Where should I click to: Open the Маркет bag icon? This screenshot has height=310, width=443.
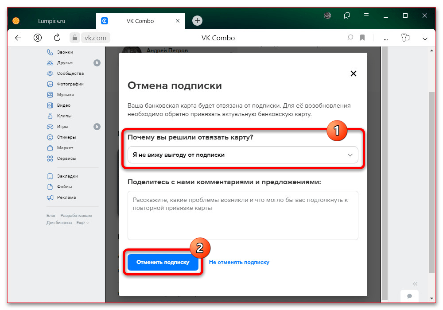(50, 148)
